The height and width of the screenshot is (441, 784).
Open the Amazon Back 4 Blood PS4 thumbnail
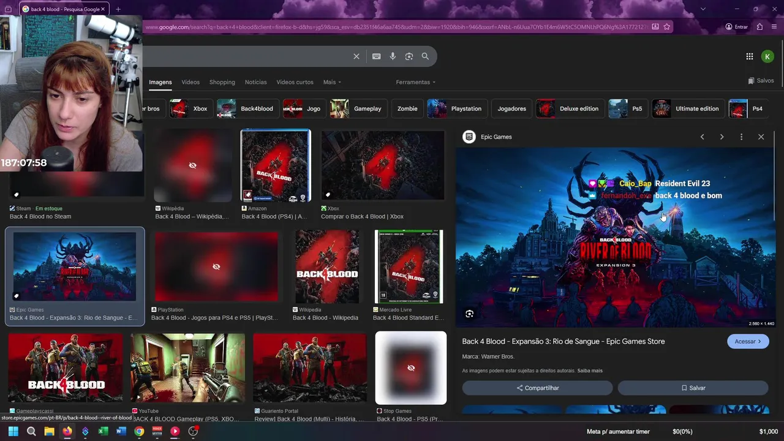coord(276,166)
